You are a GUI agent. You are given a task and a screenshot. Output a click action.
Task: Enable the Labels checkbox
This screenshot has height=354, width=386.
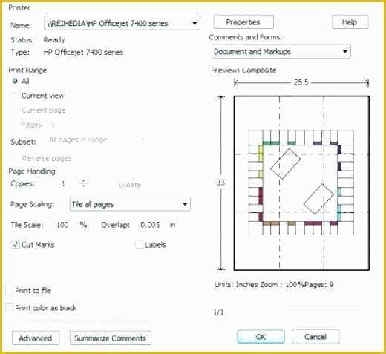click(139, 244)
